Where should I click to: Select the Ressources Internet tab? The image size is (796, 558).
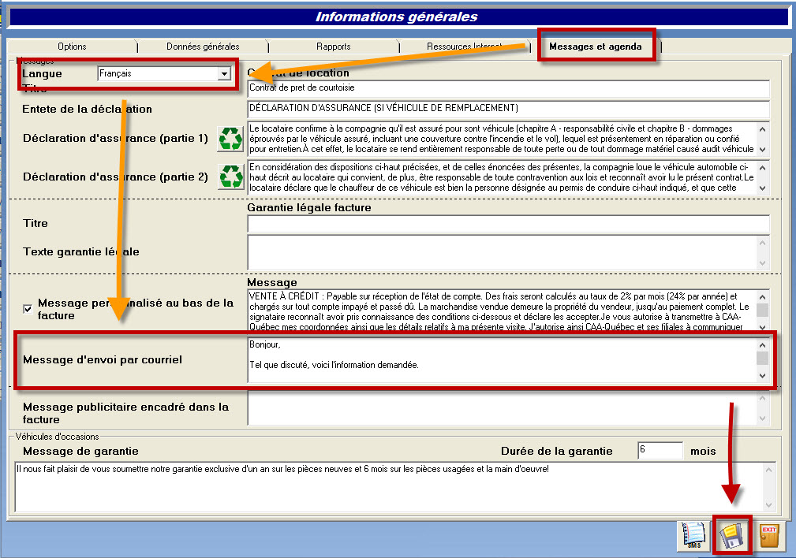click(464, 46)
